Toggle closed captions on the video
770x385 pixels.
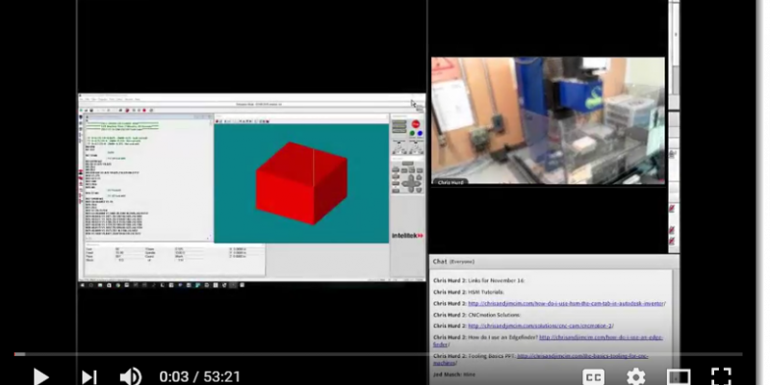(594, 376)
